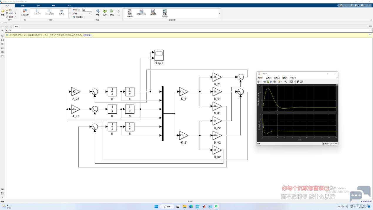The height and width of the screenshot is (210, 373).
Task: Click the Stop button in Output scope toolbar
Action: 275,82
